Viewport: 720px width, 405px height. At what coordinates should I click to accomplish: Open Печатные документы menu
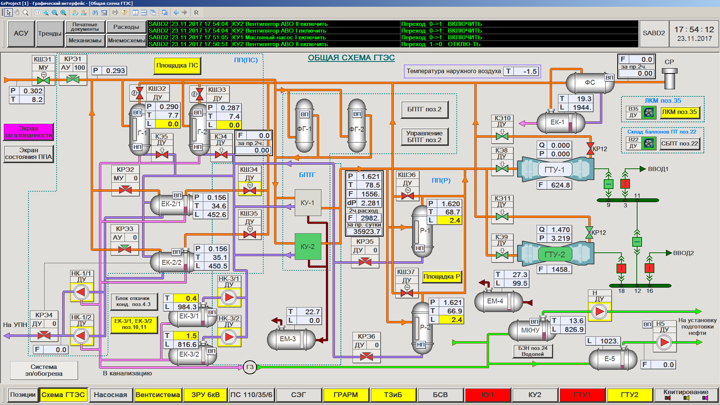click(85, 27)
